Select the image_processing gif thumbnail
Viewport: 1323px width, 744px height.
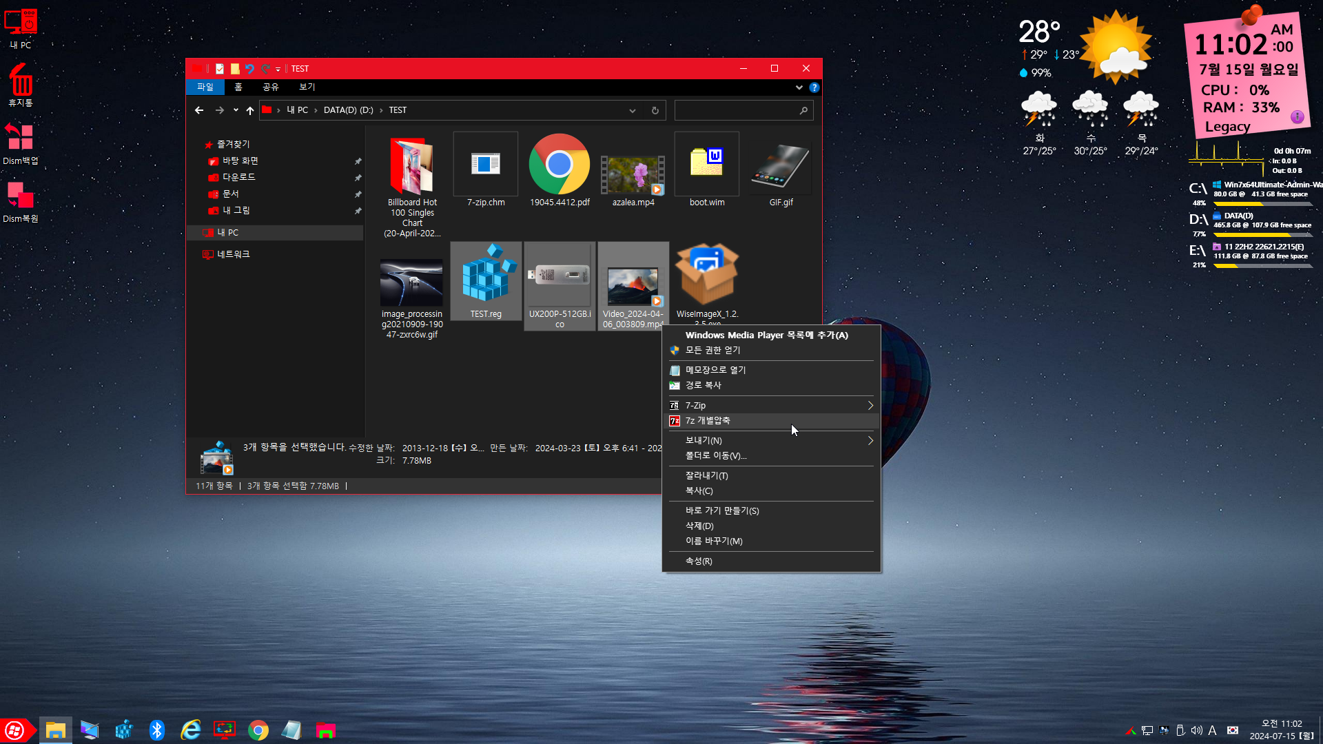click(x=411, y=282)
